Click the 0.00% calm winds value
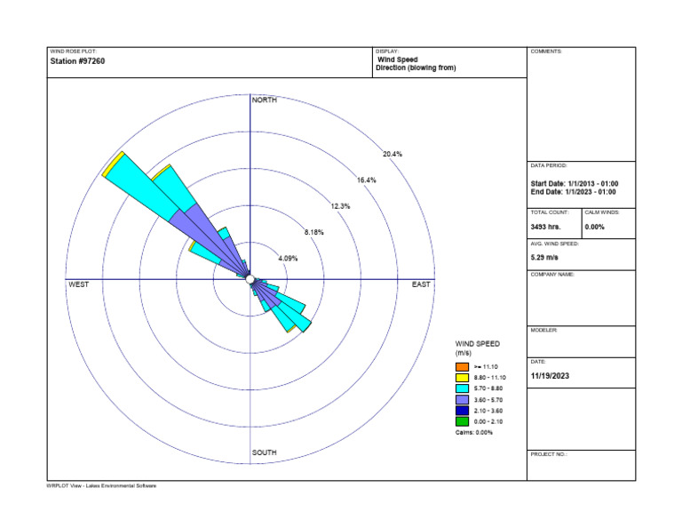 pyautogui.click(x=595, y=227)
